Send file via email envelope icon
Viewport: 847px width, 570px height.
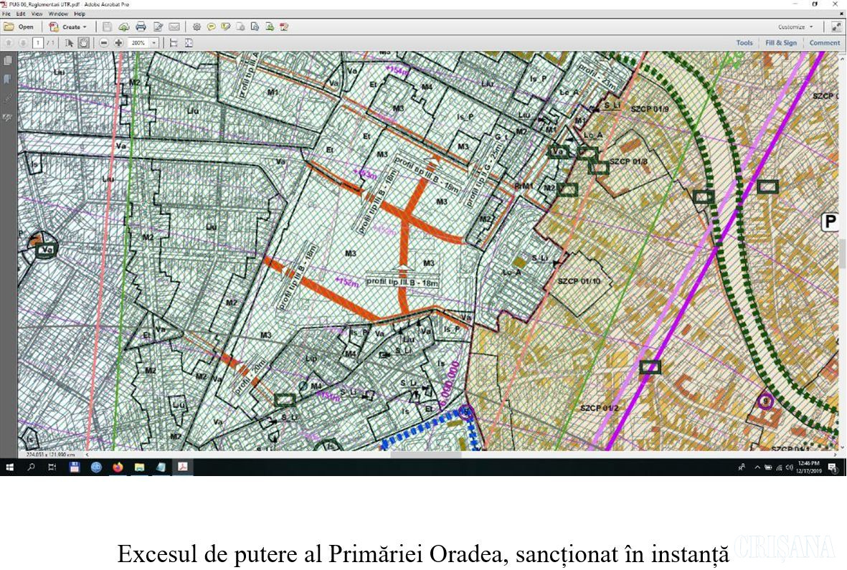click(174, 27)
